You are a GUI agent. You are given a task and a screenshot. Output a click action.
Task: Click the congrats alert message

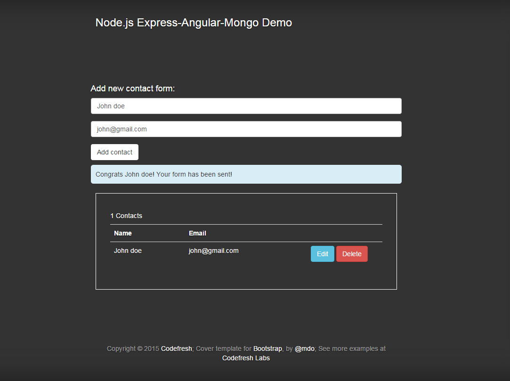point(246,174)
